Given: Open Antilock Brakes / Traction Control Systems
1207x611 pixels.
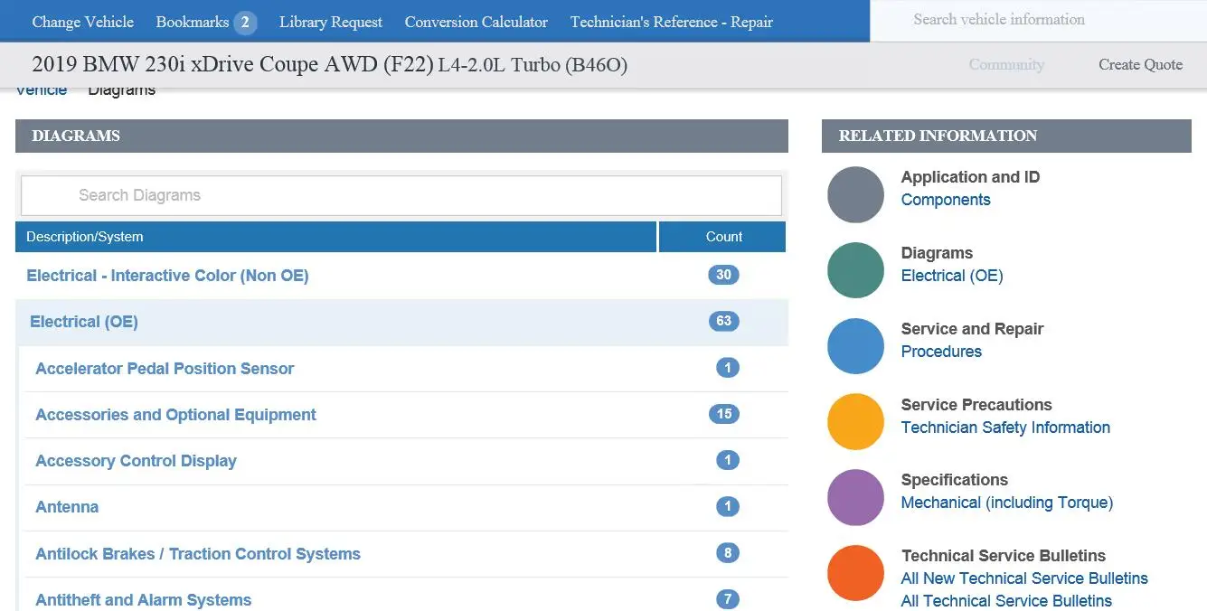Looking at the screenshot, I should tap(198, 554).
